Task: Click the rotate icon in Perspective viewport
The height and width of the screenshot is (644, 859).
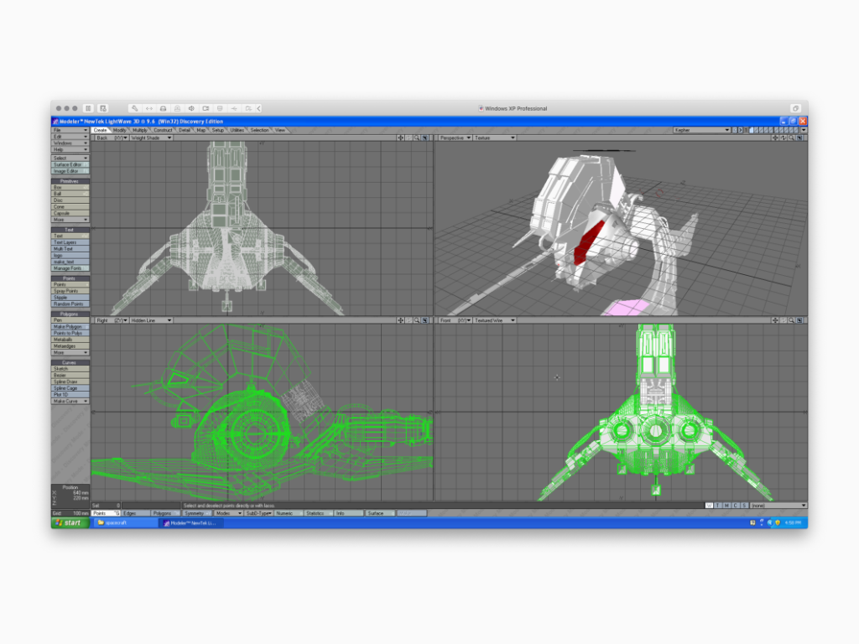Action: (783, 138)
